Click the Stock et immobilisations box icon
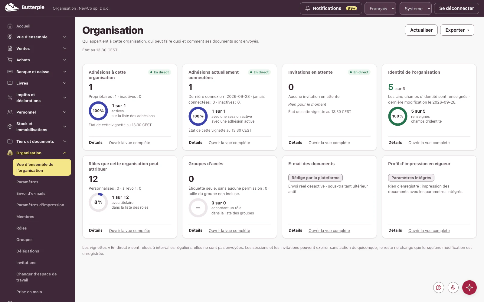The image size is (484, 302). tap(10, 127)
